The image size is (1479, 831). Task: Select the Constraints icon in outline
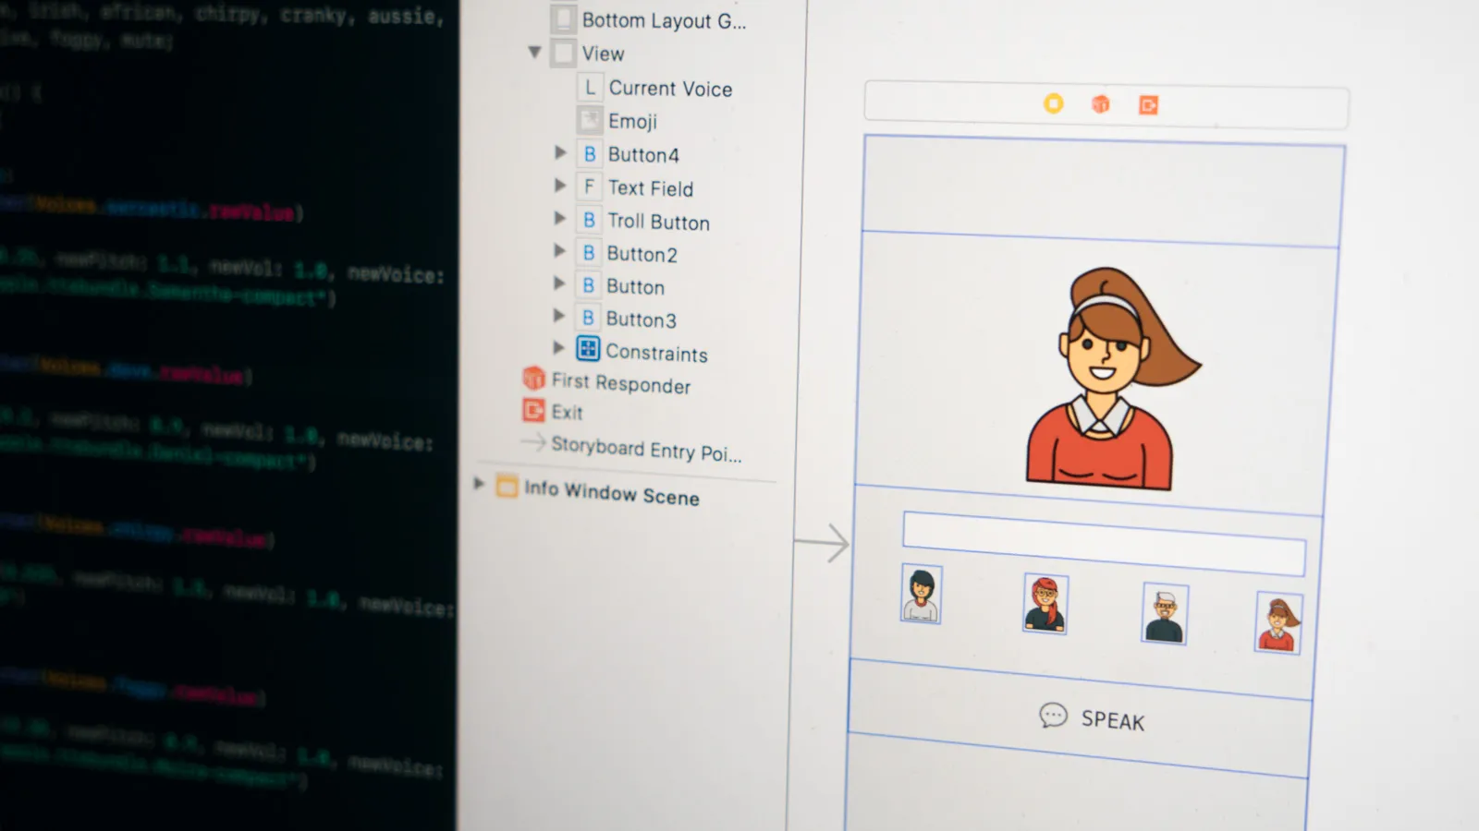(588, 349)
